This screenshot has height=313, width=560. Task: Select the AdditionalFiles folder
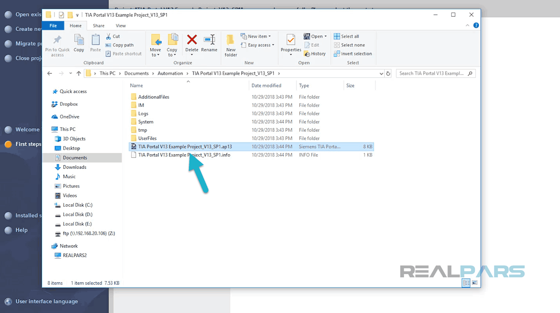pyautogui.click(x=153, y=97)
